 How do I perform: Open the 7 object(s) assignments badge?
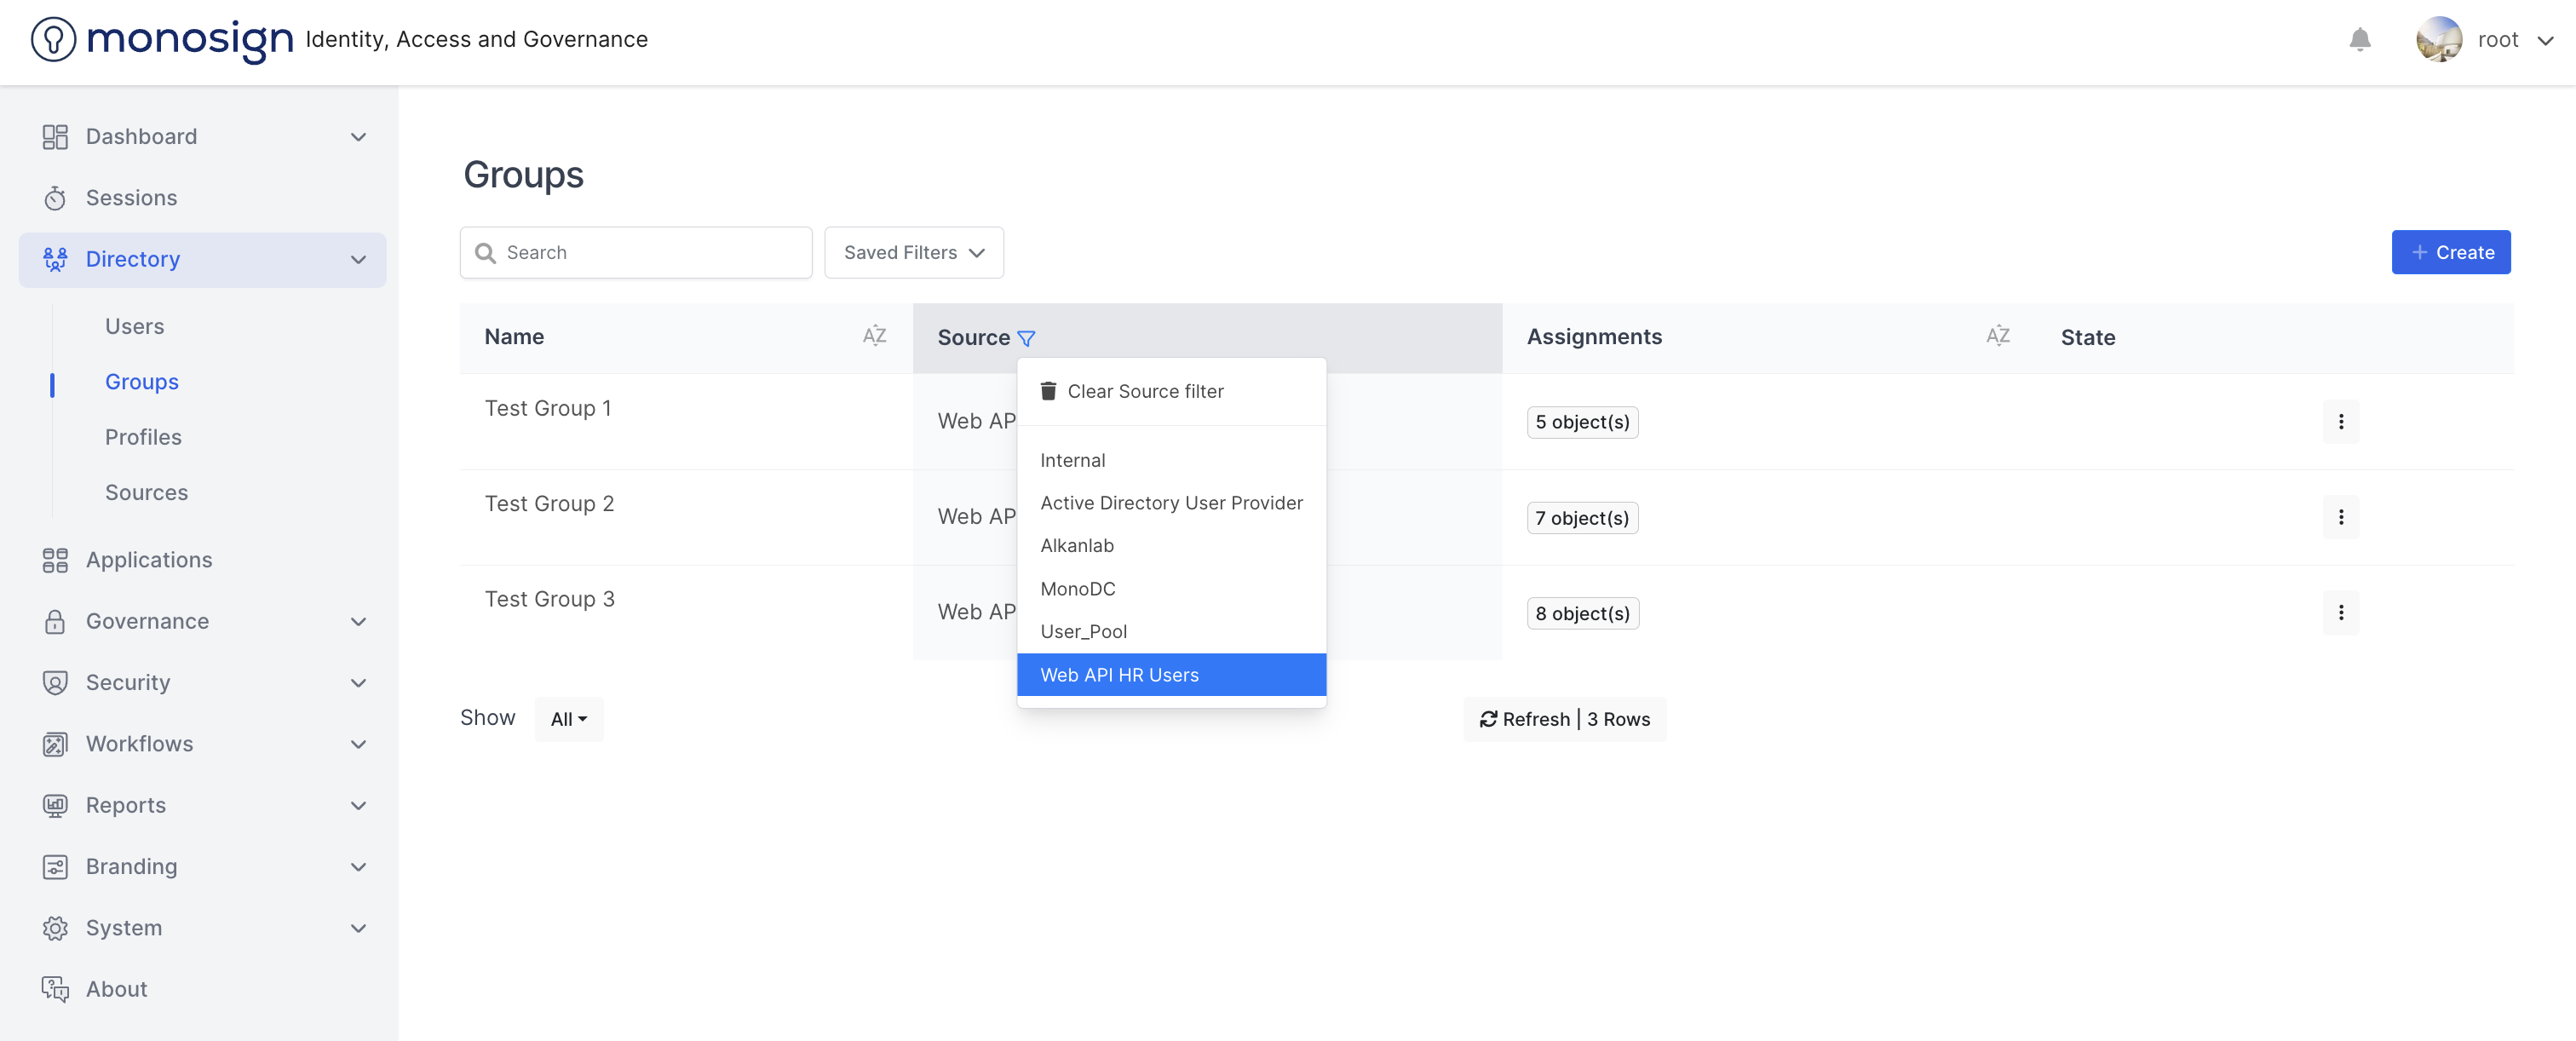tap(1581, 518)
